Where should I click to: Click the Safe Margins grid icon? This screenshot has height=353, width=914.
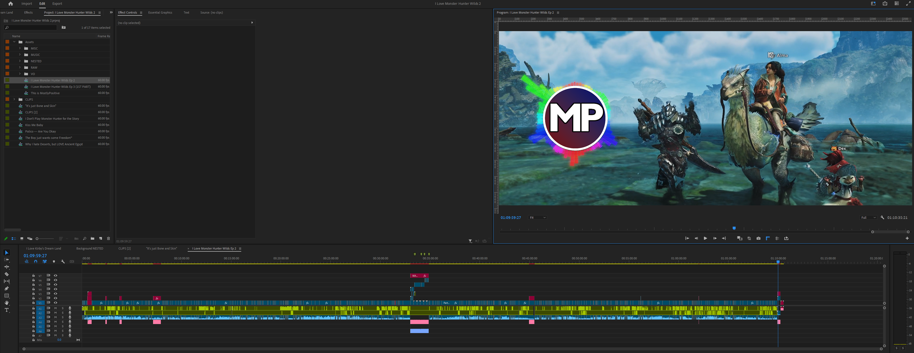[x=777, y=238]
